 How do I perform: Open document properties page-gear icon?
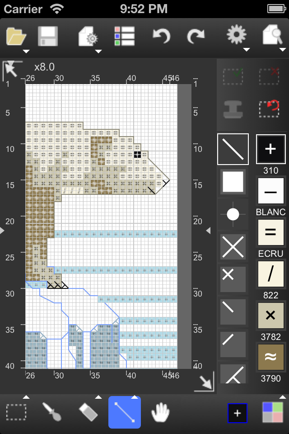point(88,36)
